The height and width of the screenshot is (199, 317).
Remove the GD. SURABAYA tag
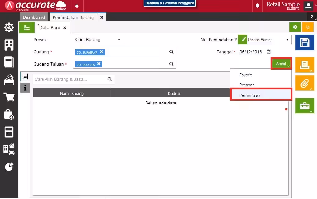pos(102,52)
